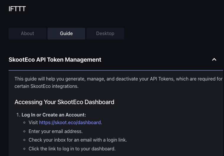This screenshot has height=156, width=224.
Task: Click the bullet beside Enter your email address
Action: (x=24, y=131)
